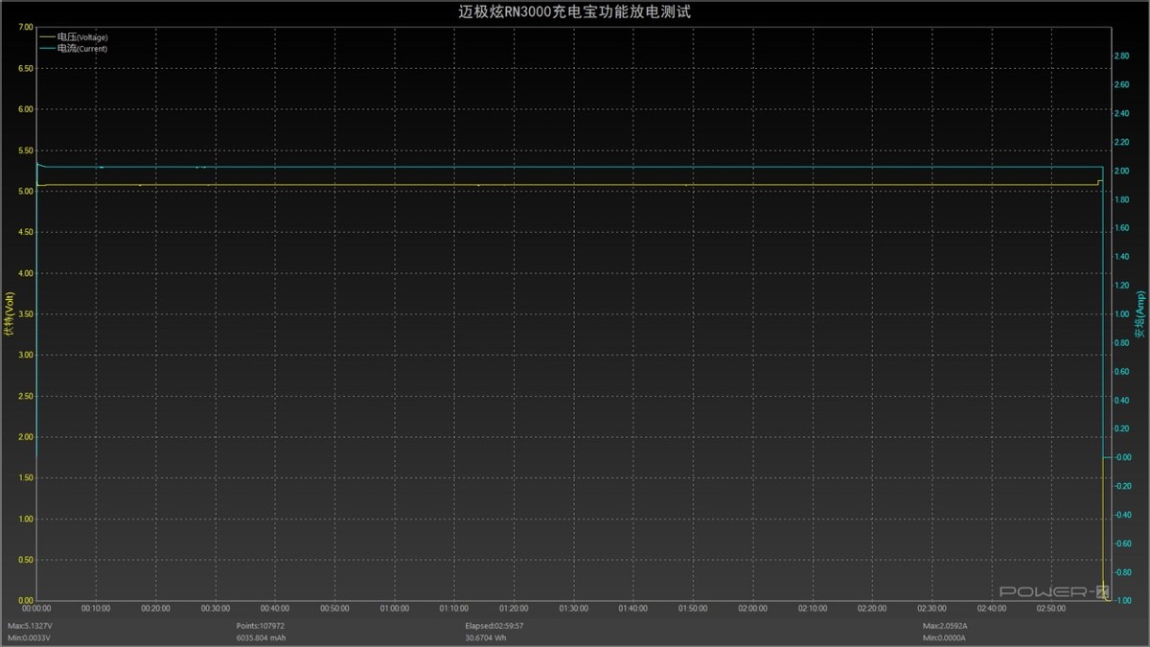Click the 6035.804 mAh capacity value

pyautogui.click(x=262, y=637)
